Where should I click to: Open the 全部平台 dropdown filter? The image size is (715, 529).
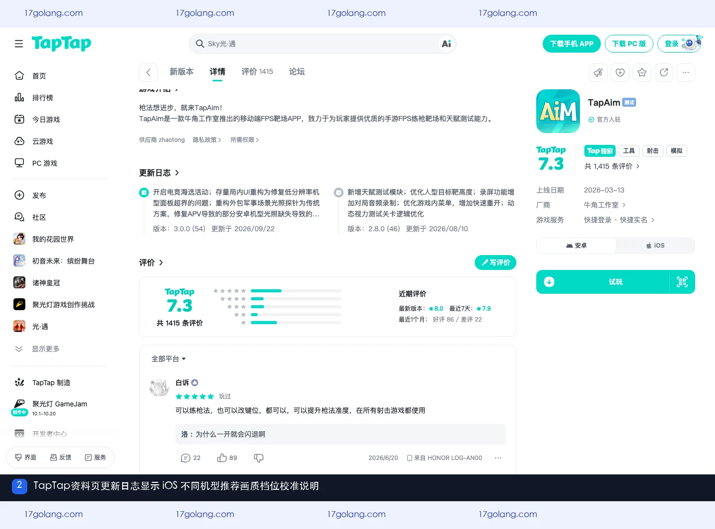click(169, 359)
